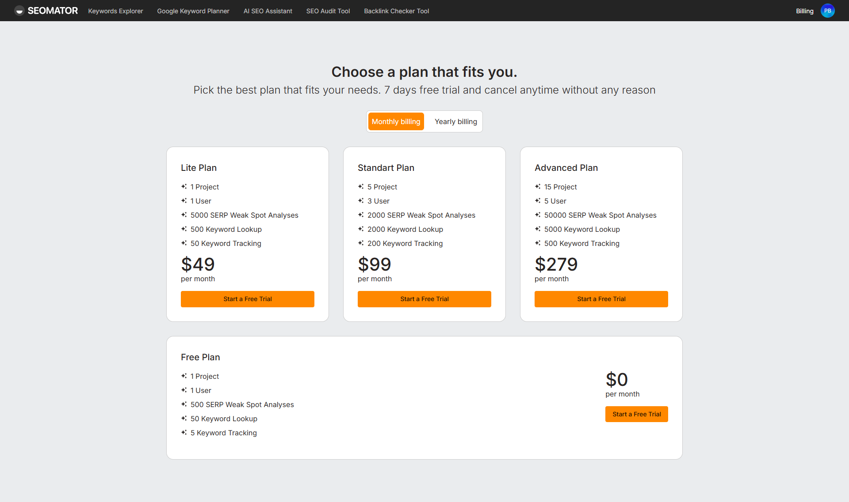Start a Free Trial on Free Plan
This screenshot has height=502, width=849.
(x=636, y=414)
